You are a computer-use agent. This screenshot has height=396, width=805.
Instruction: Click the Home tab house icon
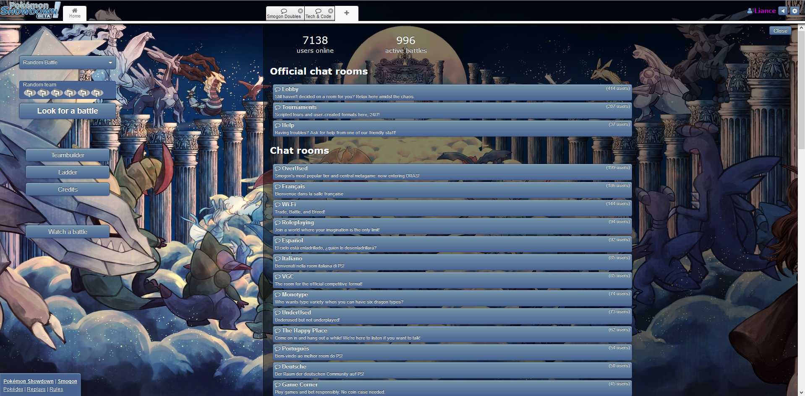click(x=75, y=10)
